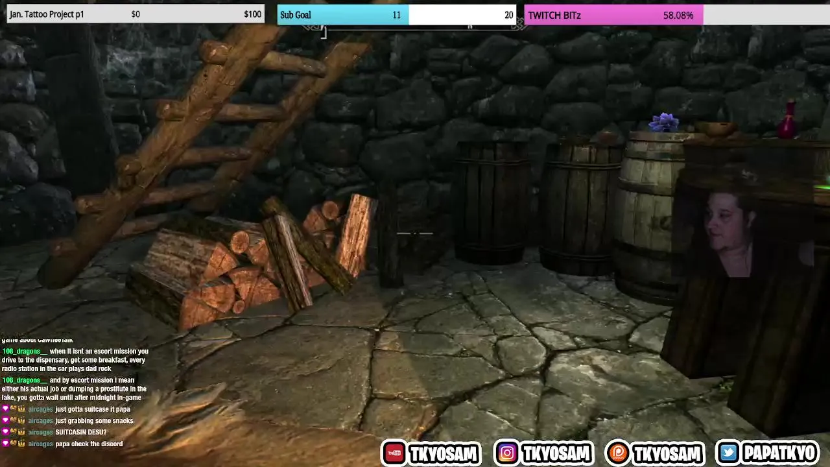Click heart badge beside 'SUITCASIN DESU?'
Image resolution: width=830 pixels, height=467 pixels.
(5, 432)
